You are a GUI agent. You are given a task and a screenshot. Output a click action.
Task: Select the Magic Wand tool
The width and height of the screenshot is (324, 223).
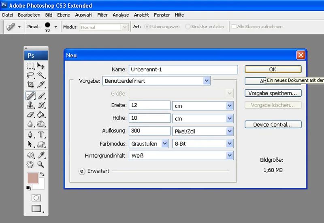pyautogui.click(x=41, y=75)
